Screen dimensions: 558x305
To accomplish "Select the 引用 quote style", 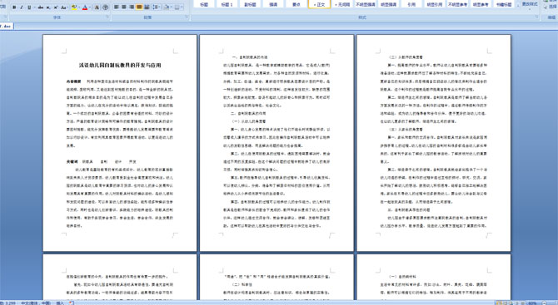I will pos(411,4).
